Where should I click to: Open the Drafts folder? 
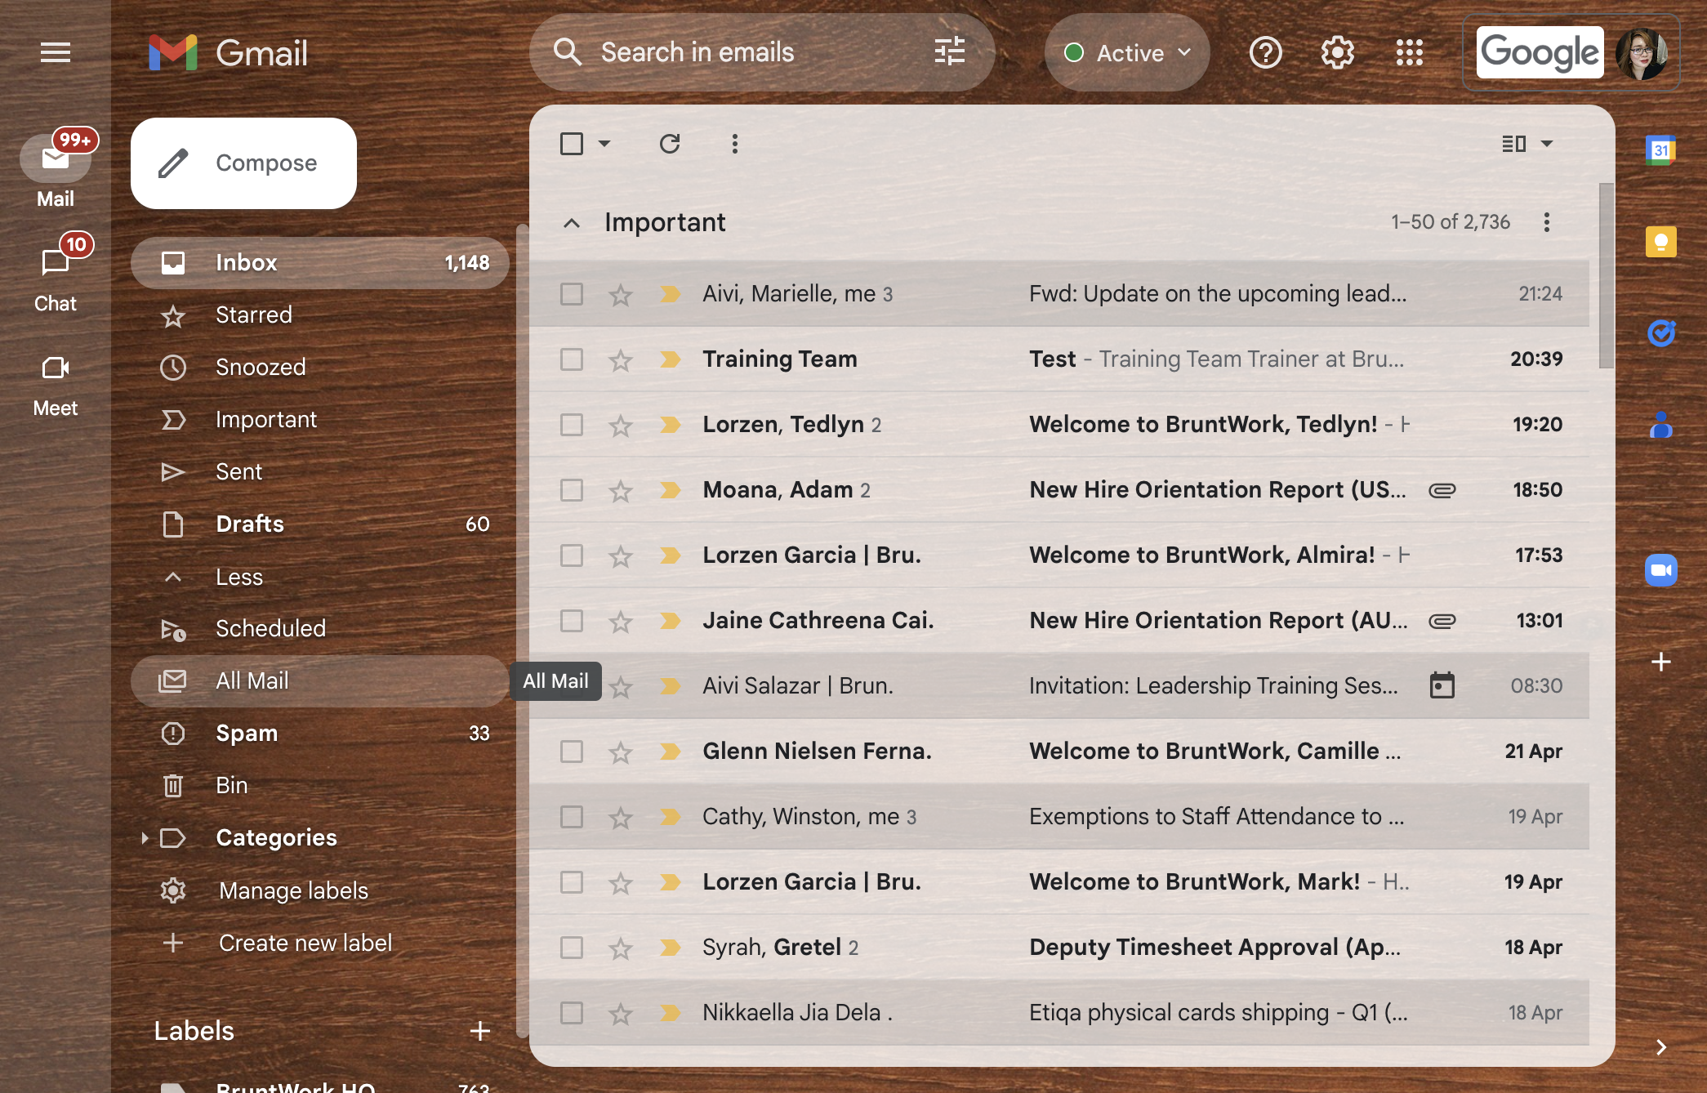pyautogui.click(x=319, y=524)
